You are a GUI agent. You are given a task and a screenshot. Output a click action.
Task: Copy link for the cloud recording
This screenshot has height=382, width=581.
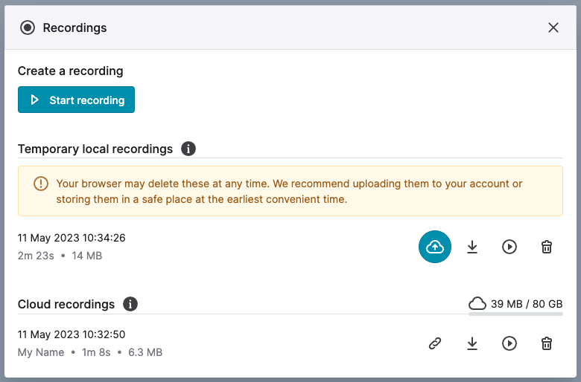tap(435, 343)
